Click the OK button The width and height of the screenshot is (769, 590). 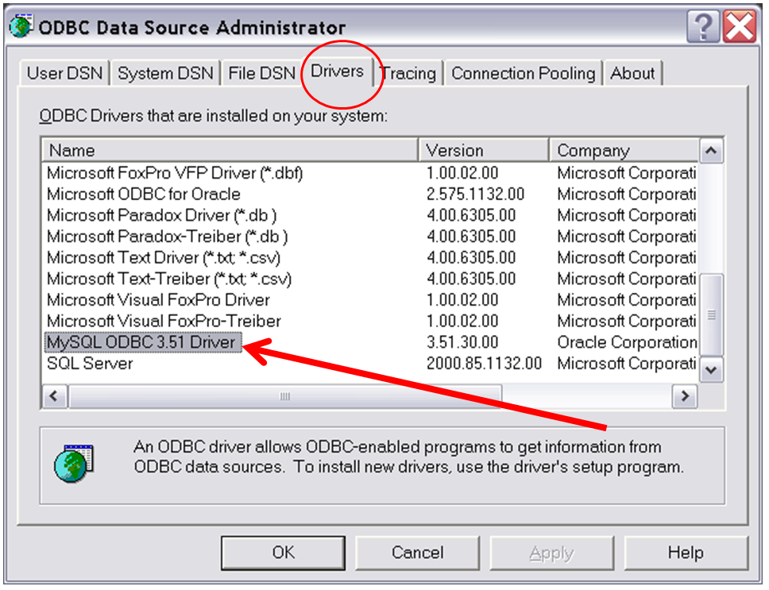pos(283,553)
